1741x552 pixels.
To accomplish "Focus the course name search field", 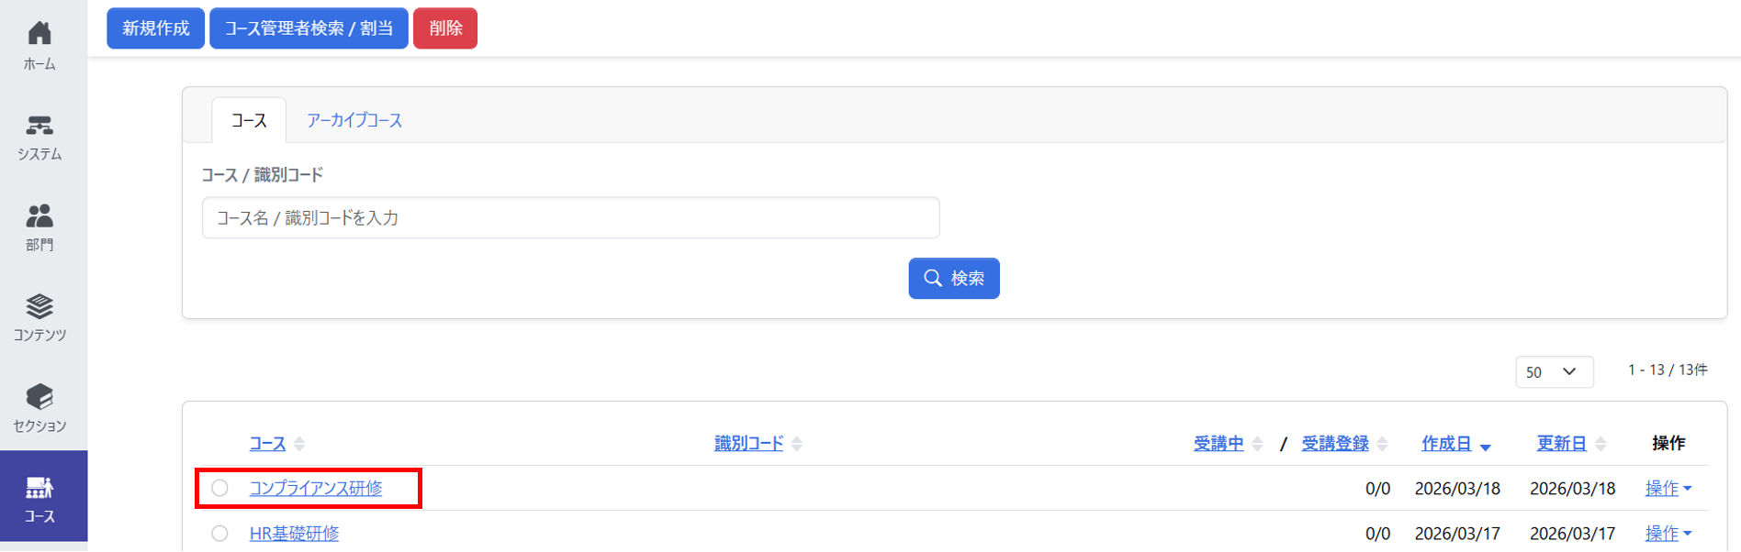I will coord(570,218).
